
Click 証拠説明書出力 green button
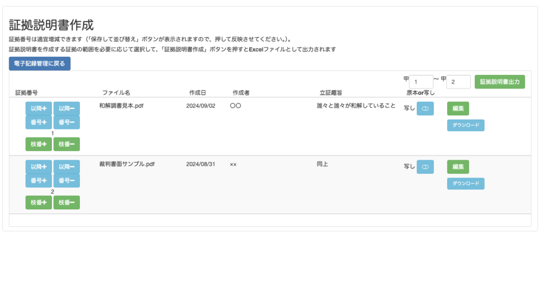click(500, 82)
